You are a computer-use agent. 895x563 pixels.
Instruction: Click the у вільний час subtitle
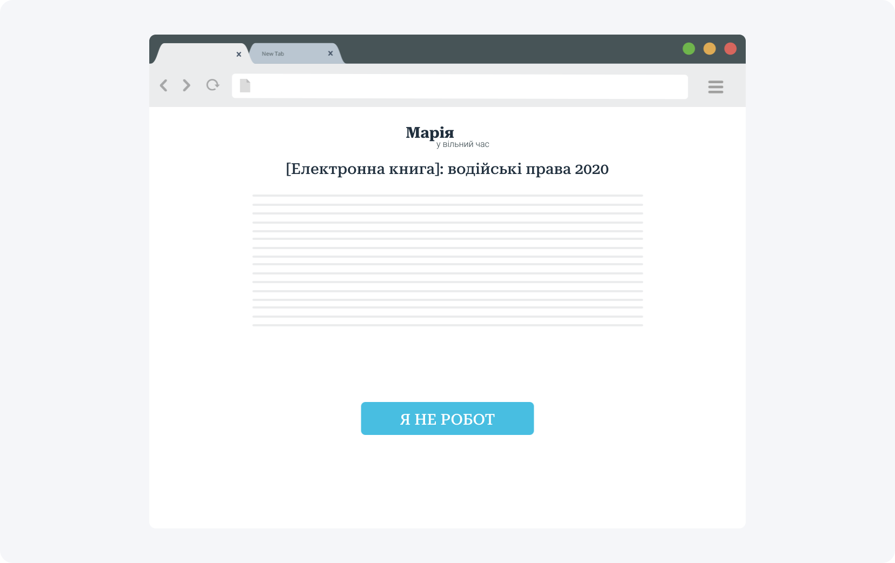463,144
